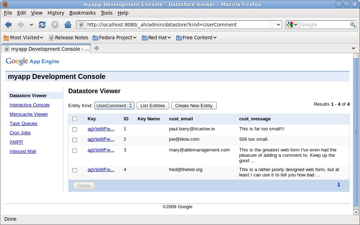Click the vertical page scrollbar
Viewport: 360px width, 225px height.
point(355,132)
